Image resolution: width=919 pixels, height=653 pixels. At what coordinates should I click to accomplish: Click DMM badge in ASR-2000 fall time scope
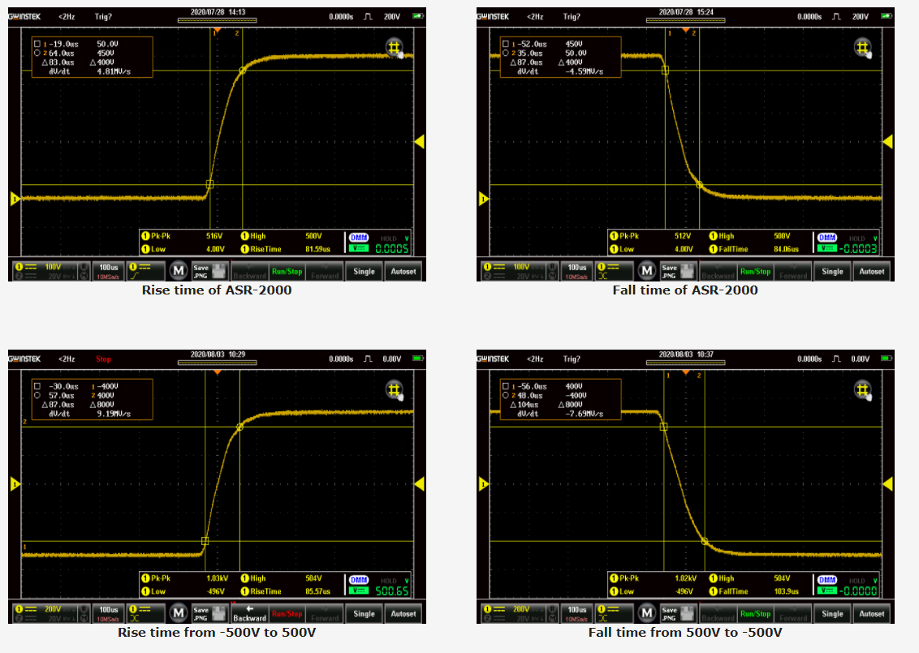(x=826, y=238)
